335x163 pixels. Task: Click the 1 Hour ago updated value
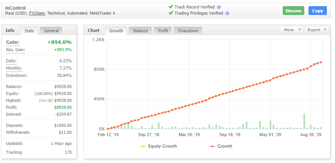point(61,143)
